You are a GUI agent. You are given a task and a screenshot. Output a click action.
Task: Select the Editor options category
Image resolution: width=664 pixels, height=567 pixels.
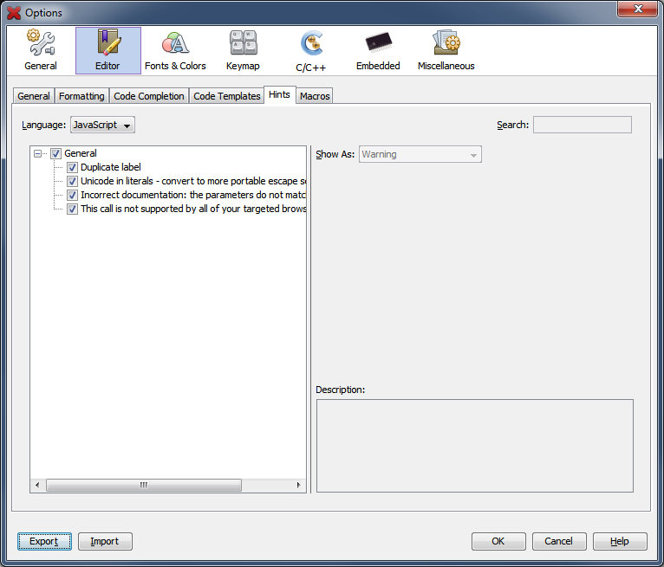[x=108, y=50]
